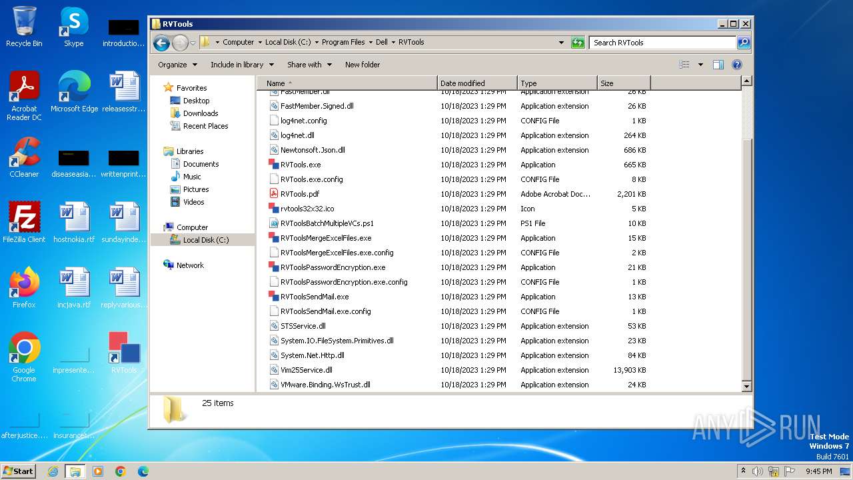Navigate to Program Files in breadcrumb
The height and width of the screenshot is (480, 853).
(x=343, y=42)
